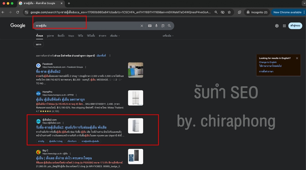Viewport: 306px width, 170px height.
Task: Open the HomePro ตู้เย็น result title
Action: coord(60,99)
